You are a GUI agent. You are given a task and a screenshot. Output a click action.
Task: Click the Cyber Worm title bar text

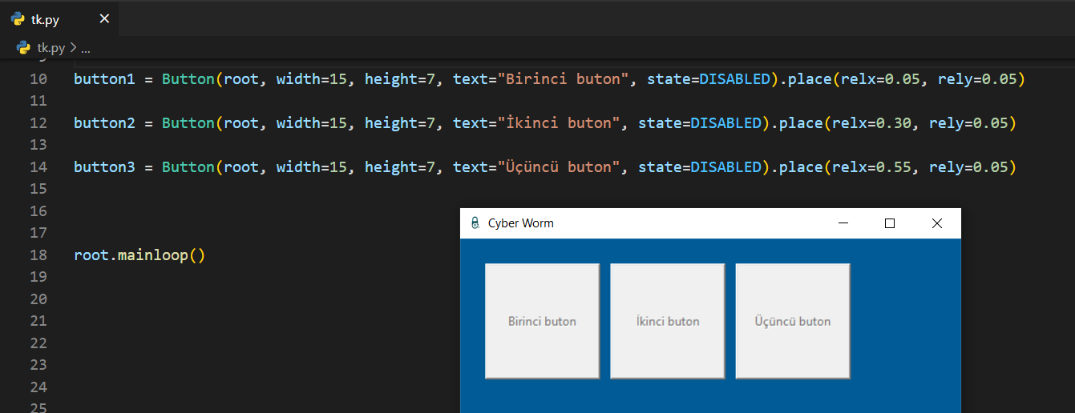coord(520,223)
